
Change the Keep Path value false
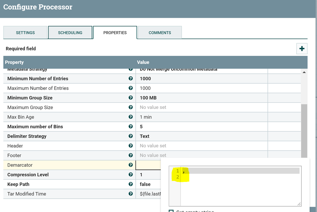click(x=148, y=184)
